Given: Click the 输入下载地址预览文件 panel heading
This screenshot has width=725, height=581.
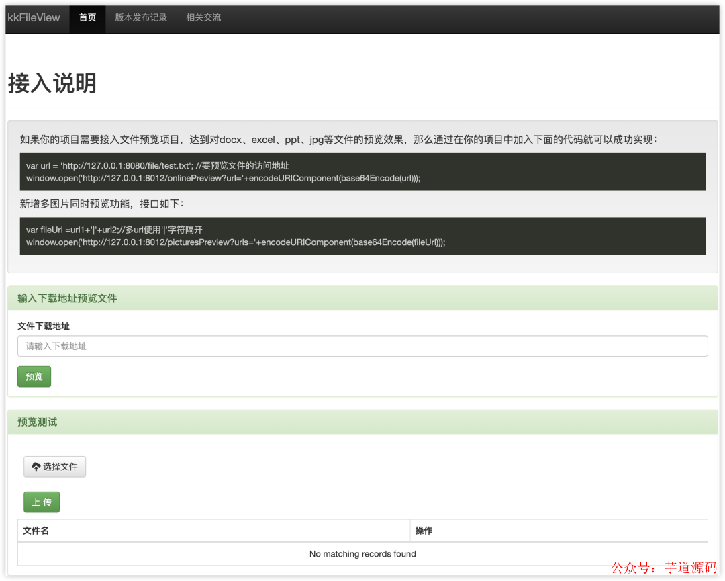Looking at the screenshot, I should pos(362,298).
